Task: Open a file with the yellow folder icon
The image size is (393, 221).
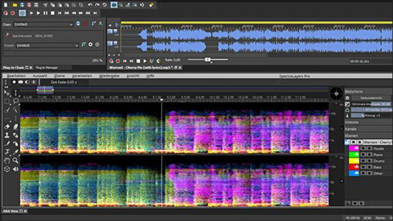Action: pos(15,5)
